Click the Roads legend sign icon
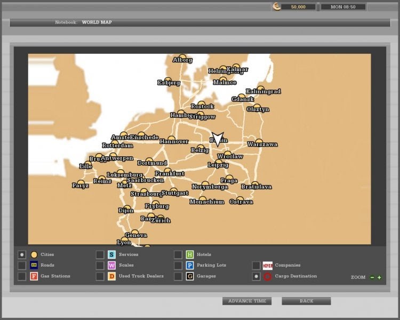 [34, 265]
